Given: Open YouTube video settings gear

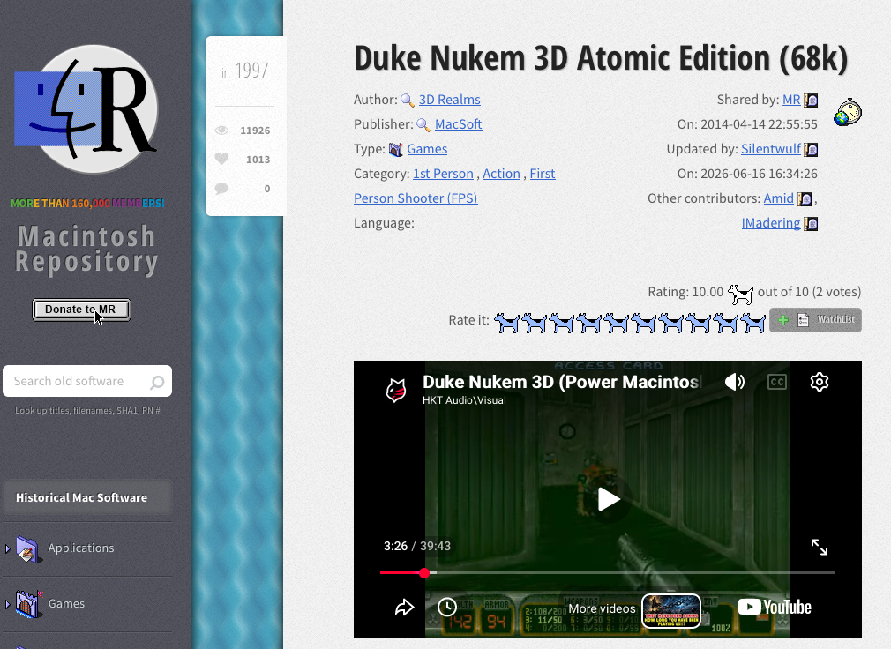Looking at the screenshot, I should pos(819,382).
